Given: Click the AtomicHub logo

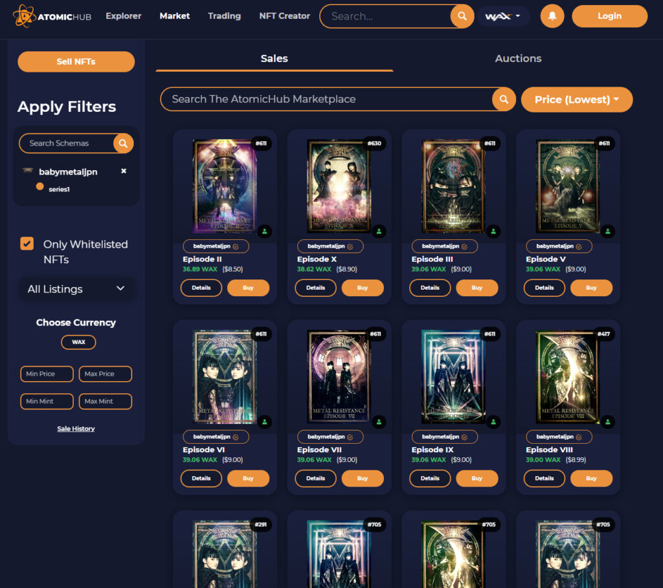Looking at the screenshot, I should [52, 16].
